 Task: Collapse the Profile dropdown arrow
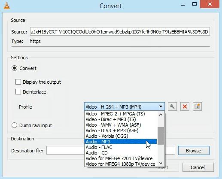click(161, 106)
